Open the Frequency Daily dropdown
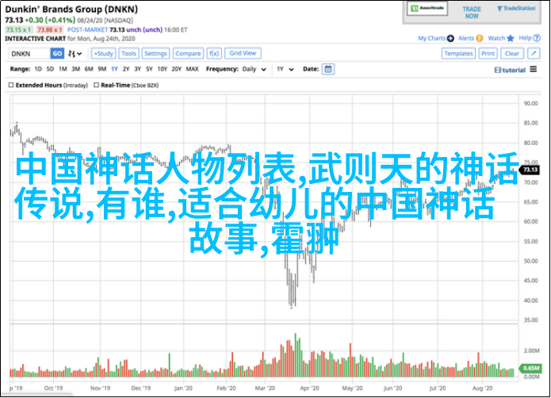The height and width of the screenshot is (398, 551). click(254, 69)
